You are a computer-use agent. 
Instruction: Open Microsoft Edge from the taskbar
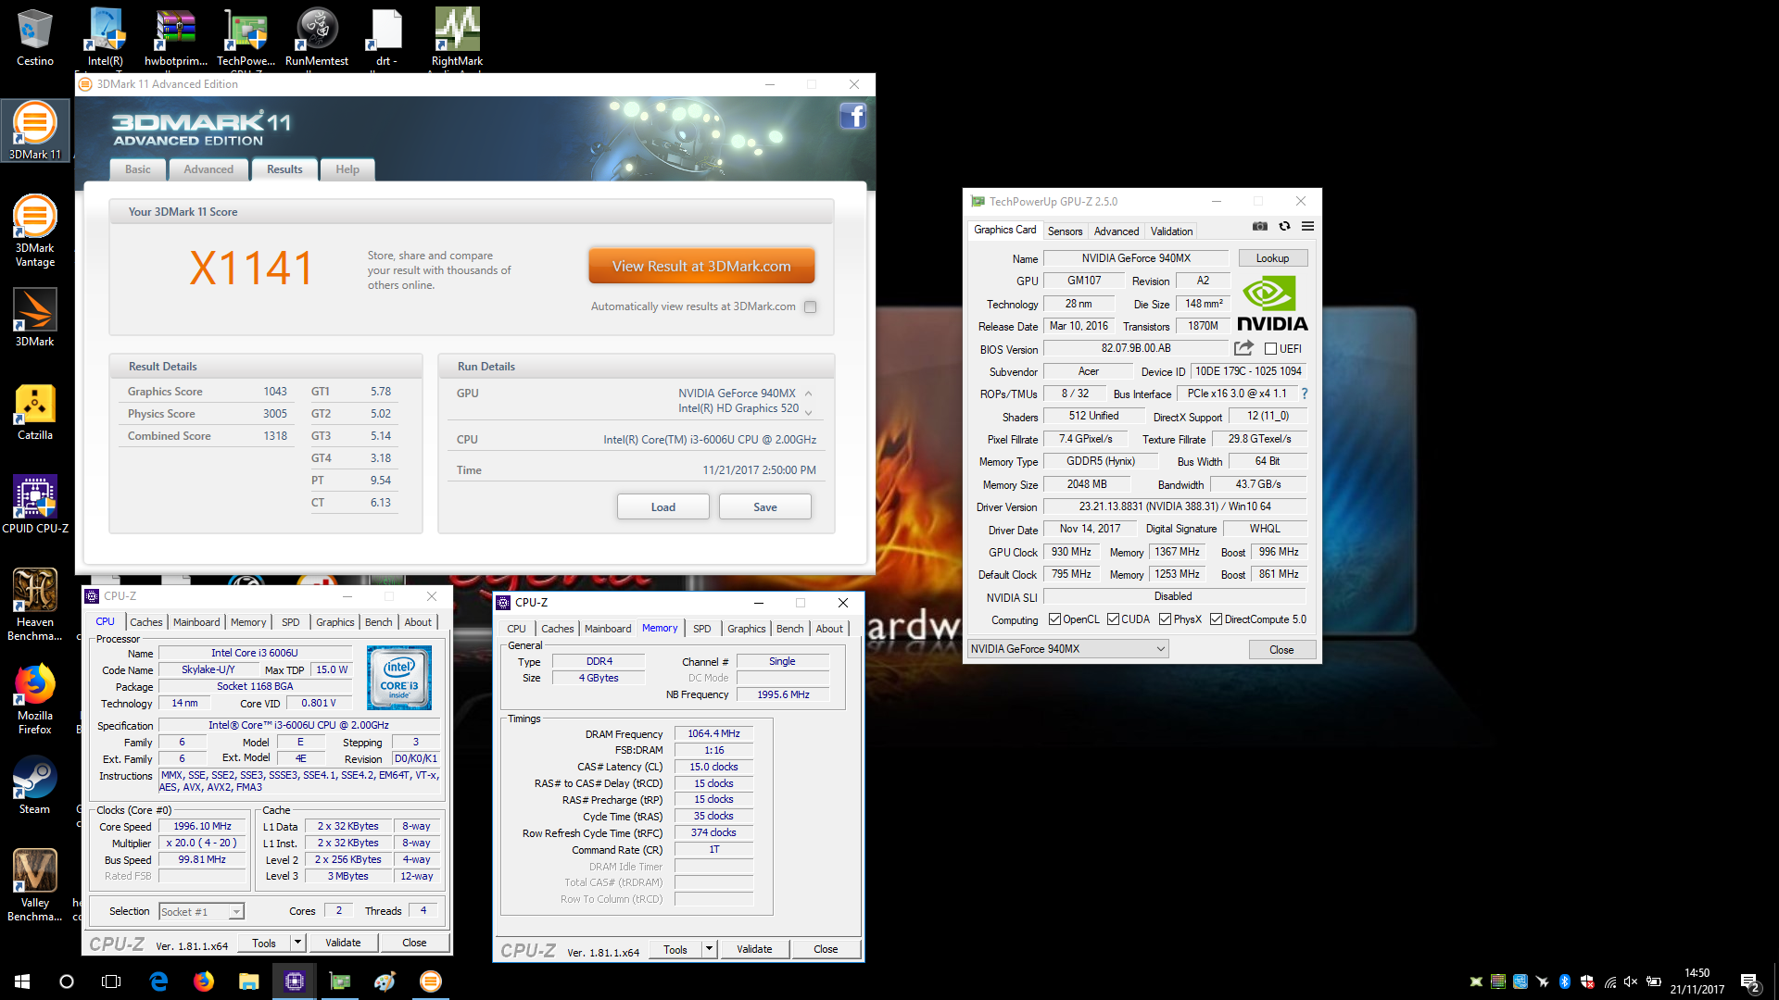pyautogui.click(x=158, y=981)
